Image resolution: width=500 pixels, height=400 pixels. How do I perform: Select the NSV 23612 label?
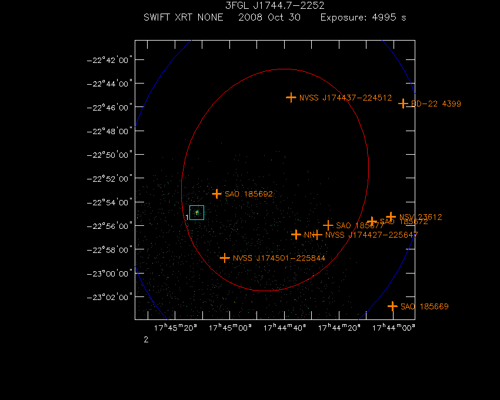tap(421, 217)
